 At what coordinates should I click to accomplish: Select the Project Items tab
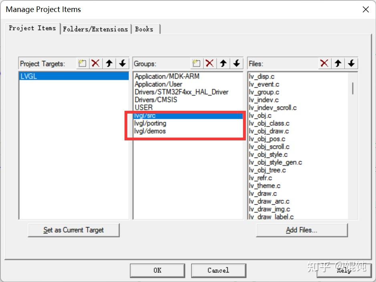(33, 28)
